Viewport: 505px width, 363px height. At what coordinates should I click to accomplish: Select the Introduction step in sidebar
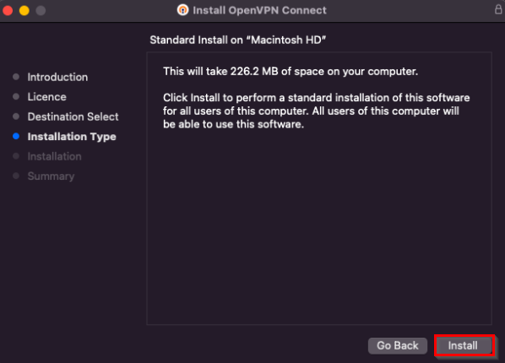[57, 77]
